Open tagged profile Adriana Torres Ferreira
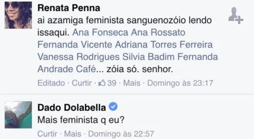254x139 pixels. tap(164, 45)
